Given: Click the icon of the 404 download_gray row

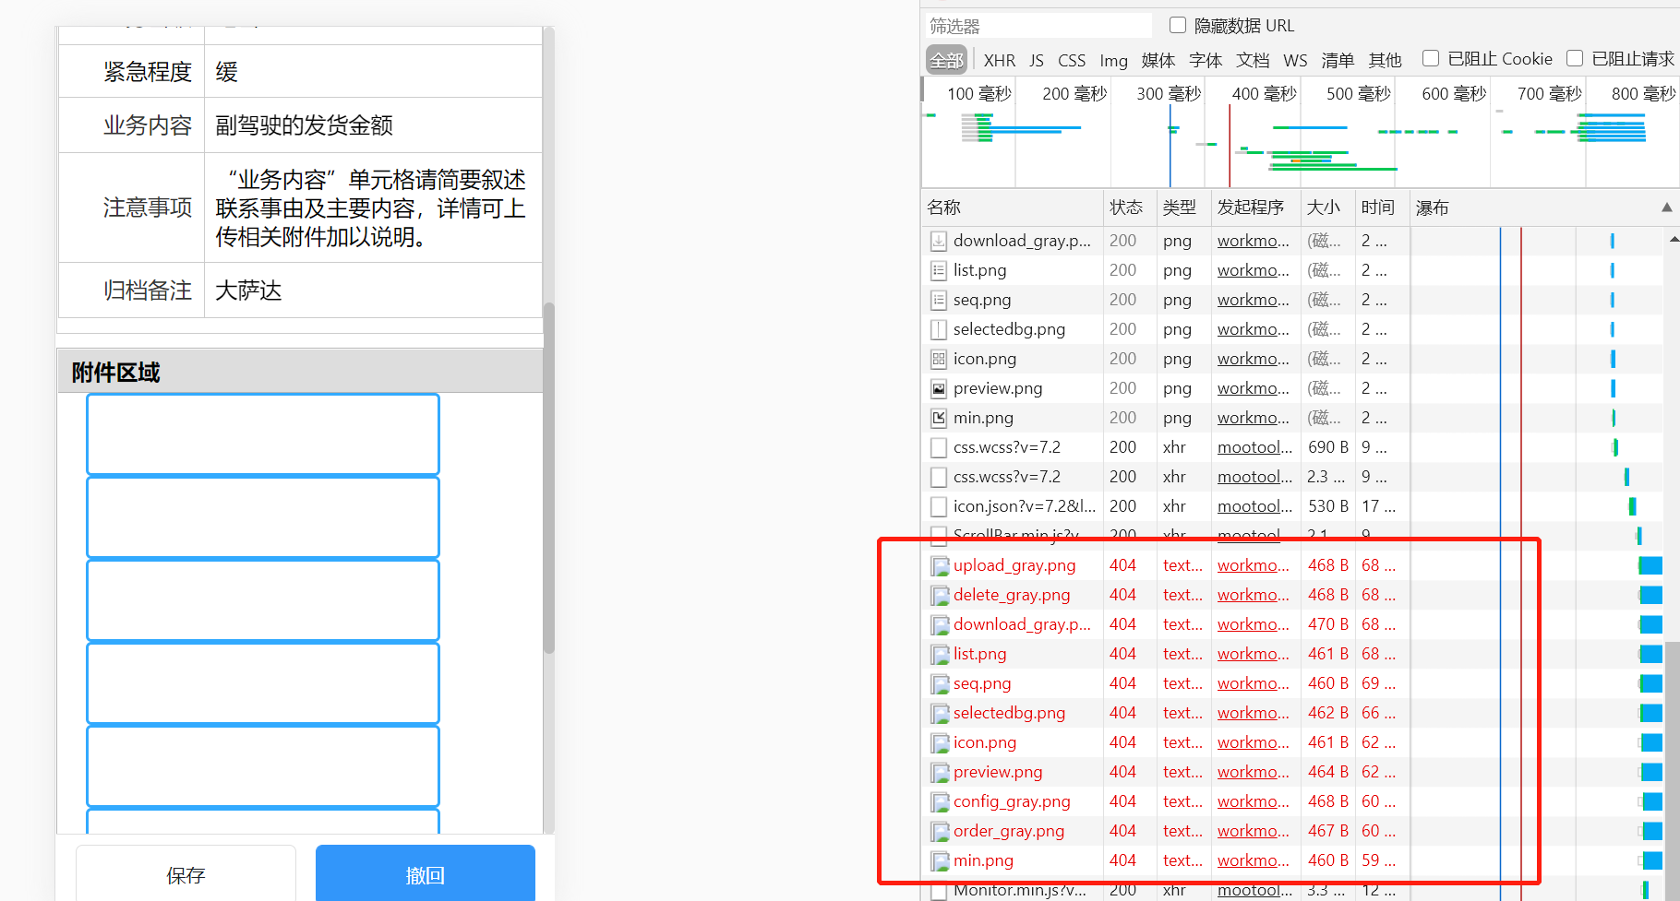Looking at the screenshot, I should coord(940,624).
